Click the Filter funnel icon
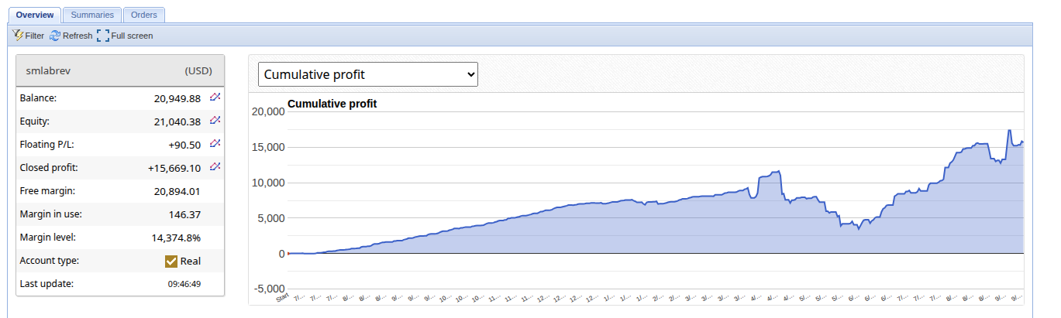The height and width of the screenshot is (318, 1061). click(18, 35)
